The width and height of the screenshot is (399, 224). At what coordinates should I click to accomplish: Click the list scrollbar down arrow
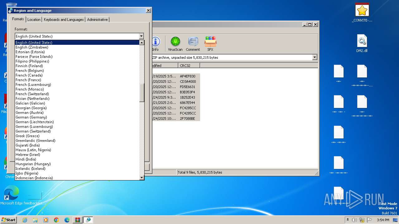click(142, 178)
